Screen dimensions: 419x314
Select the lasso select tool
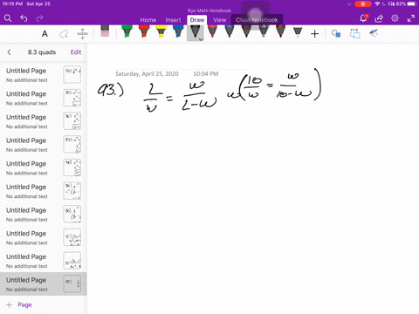[x=64, y=34]
